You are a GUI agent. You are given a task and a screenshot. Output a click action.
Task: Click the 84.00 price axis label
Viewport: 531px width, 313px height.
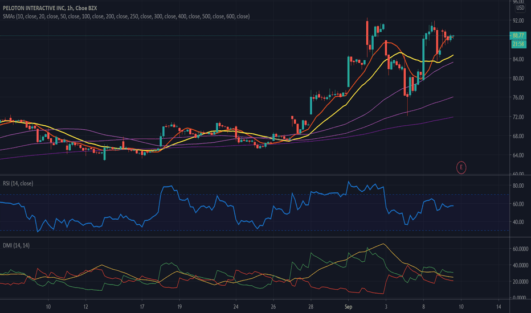point(518,59)
